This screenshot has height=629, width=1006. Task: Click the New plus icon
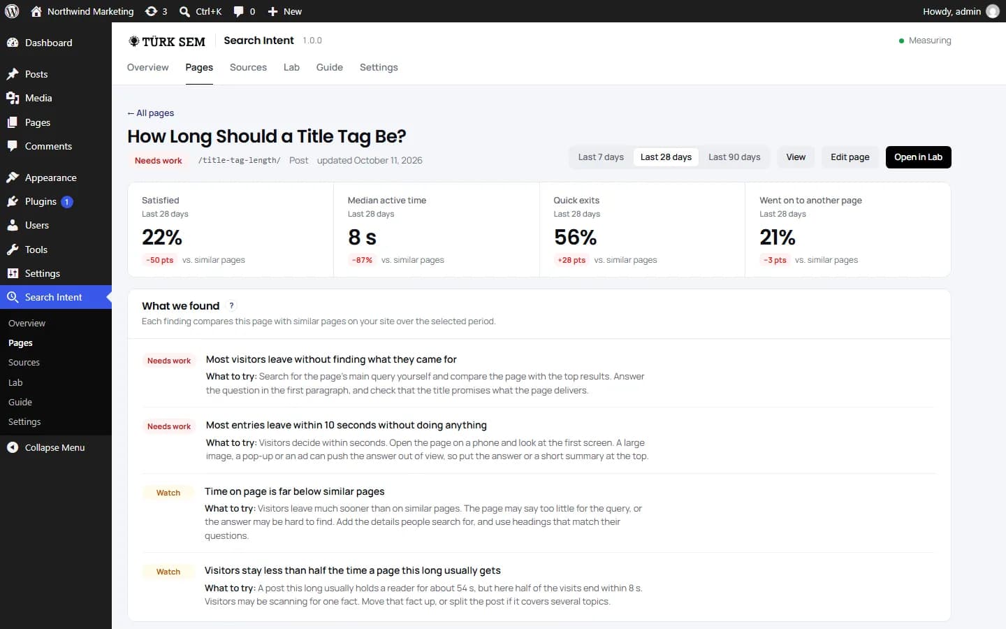pos(272,11)
